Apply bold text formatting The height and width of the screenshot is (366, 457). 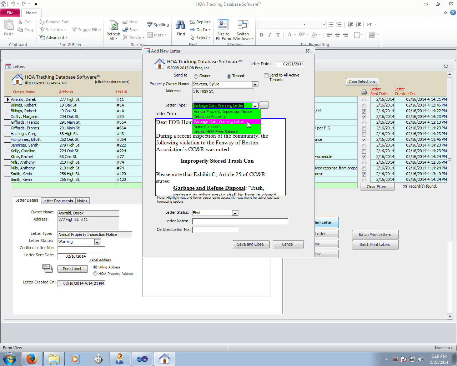click(x=261, y=35)
